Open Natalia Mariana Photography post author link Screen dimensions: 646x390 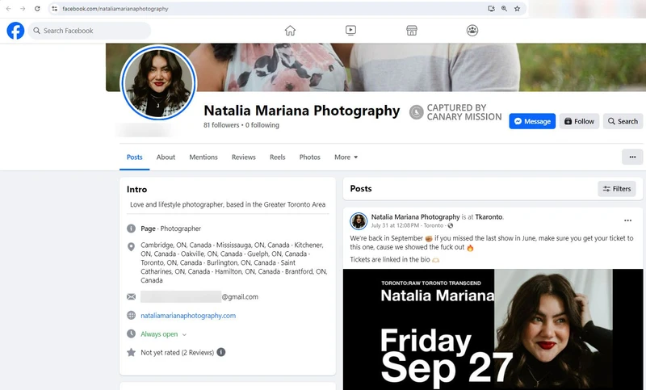(x=415, y=216)
